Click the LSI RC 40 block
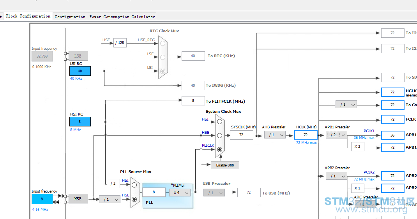 80,71
